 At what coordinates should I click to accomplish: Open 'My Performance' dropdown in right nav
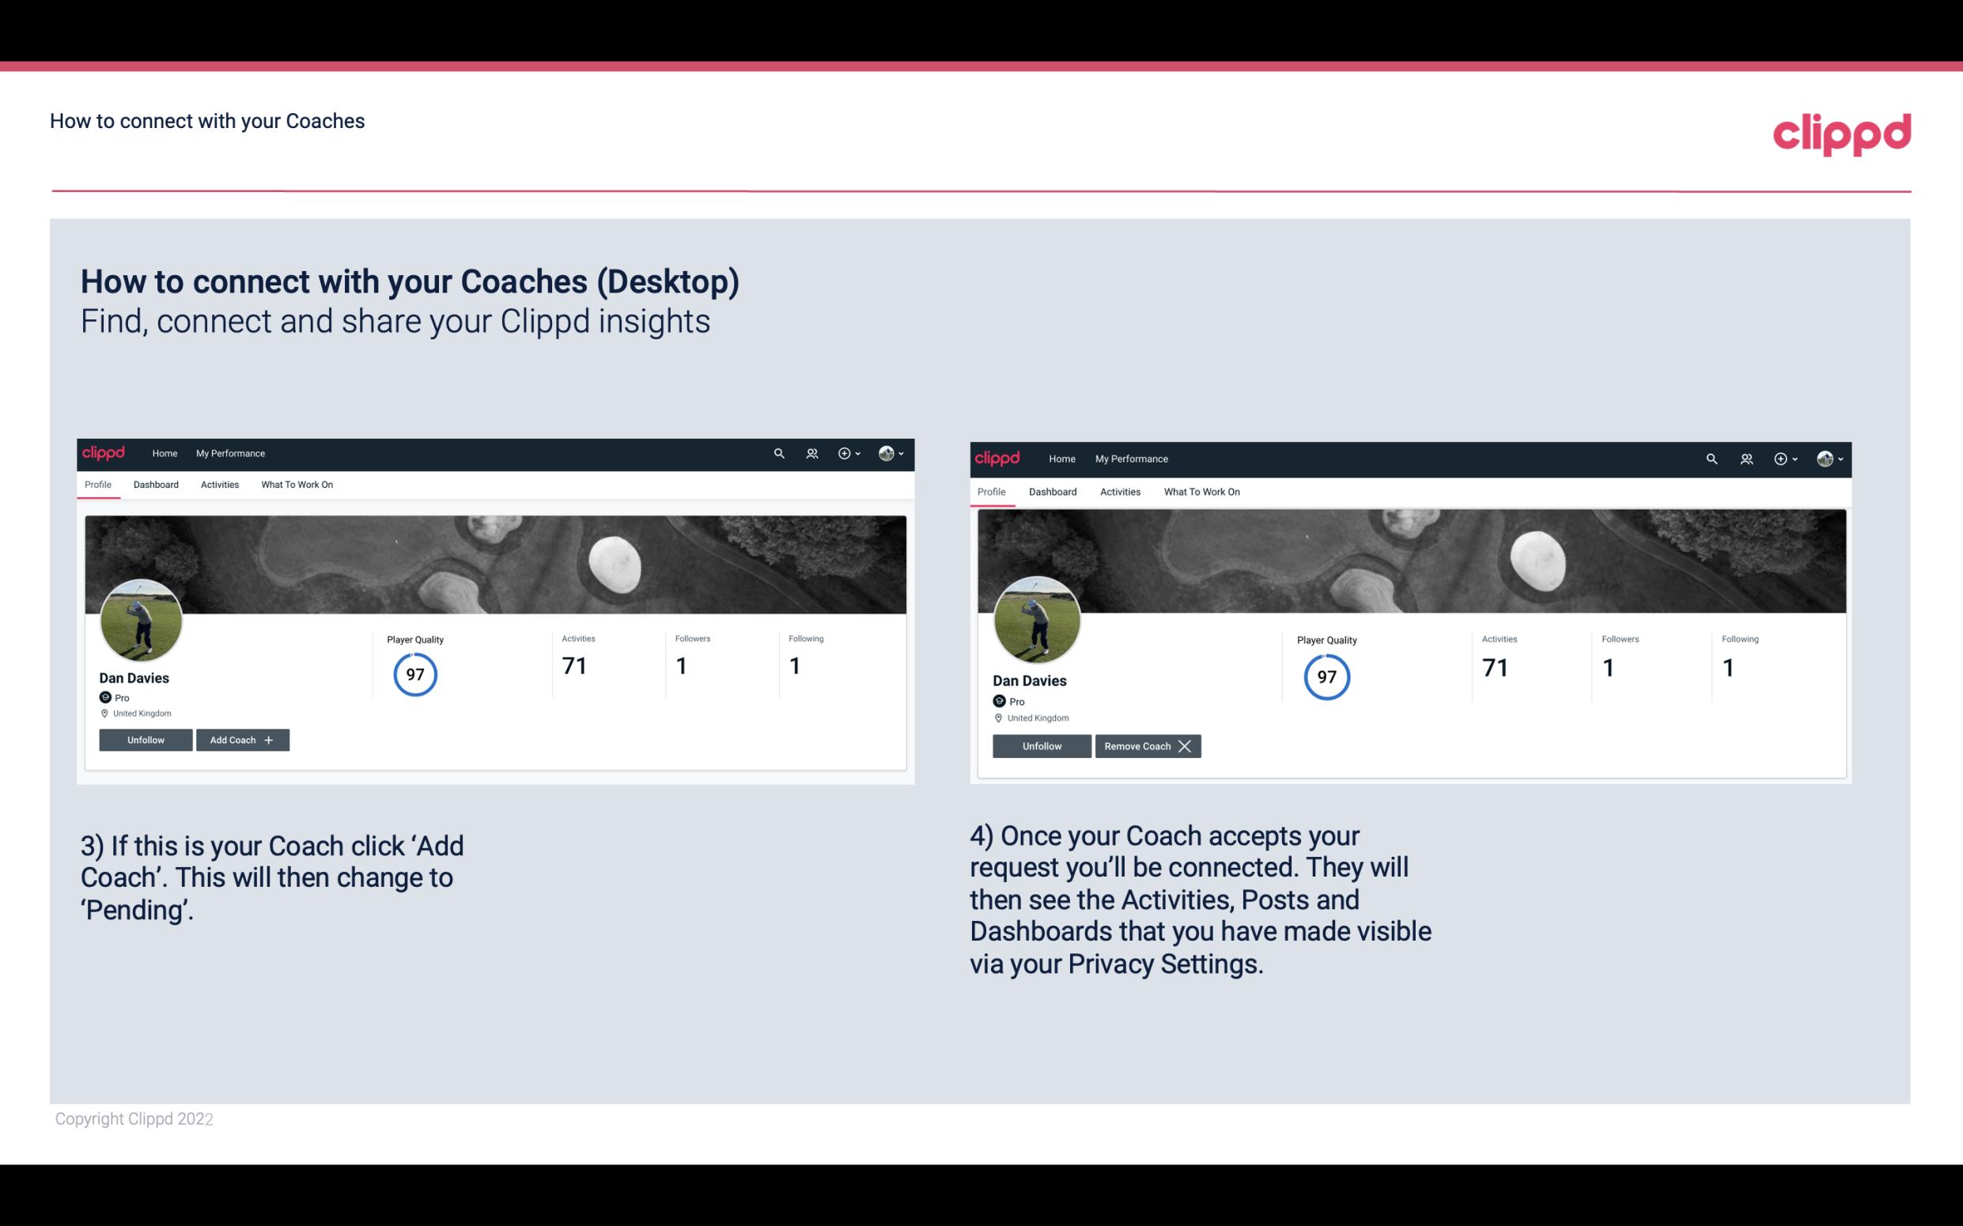pyautogui.click(x=1132, y=458)
